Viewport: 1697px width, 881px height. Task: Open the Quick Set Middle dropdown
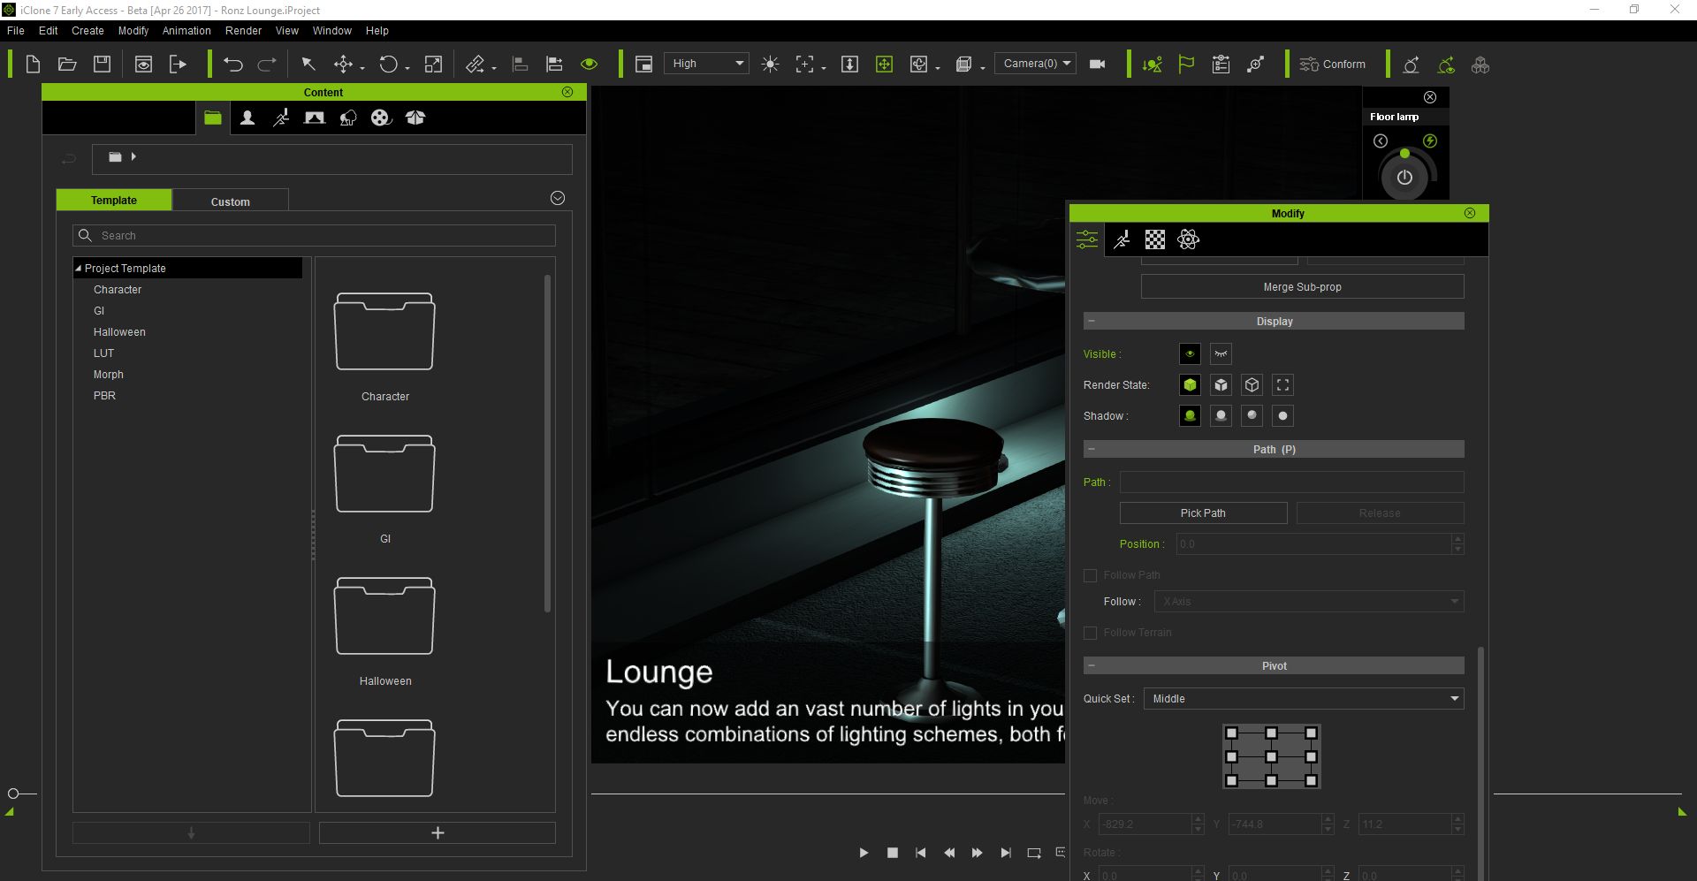pyautogui.click(x=1304, y=699)
